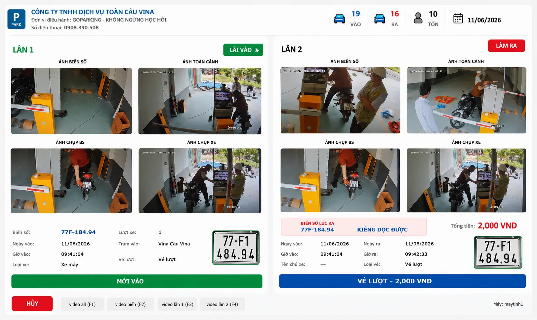
Task: Click LÀN 1 Vé lượt ticket value
Action: click(x=167, y=260)
